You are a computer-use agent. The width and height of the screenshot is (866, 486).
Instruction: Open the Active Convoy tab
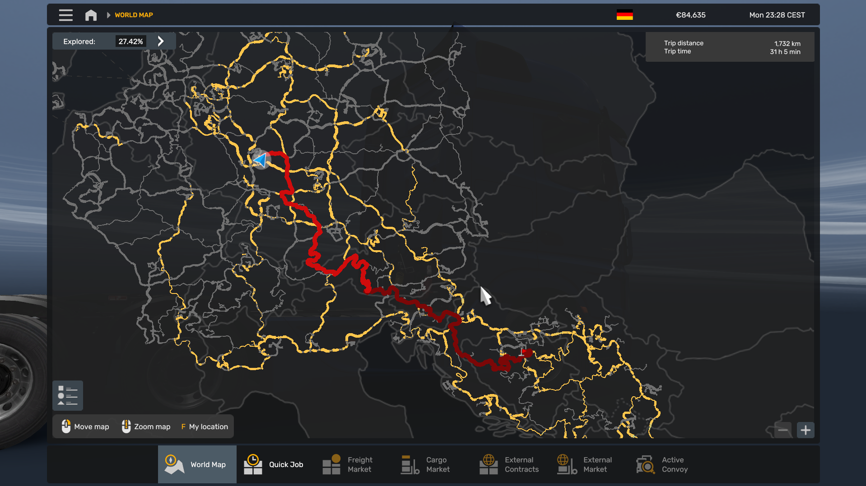(x=669, y=464)
